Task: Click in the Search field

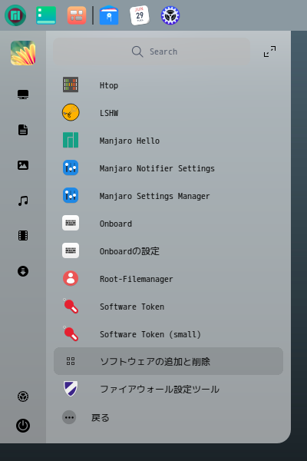Action: tap(152, 51)
